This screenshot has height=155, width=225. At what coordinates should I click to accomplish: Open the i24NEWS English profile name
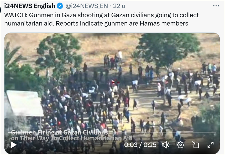pos(30,6)
